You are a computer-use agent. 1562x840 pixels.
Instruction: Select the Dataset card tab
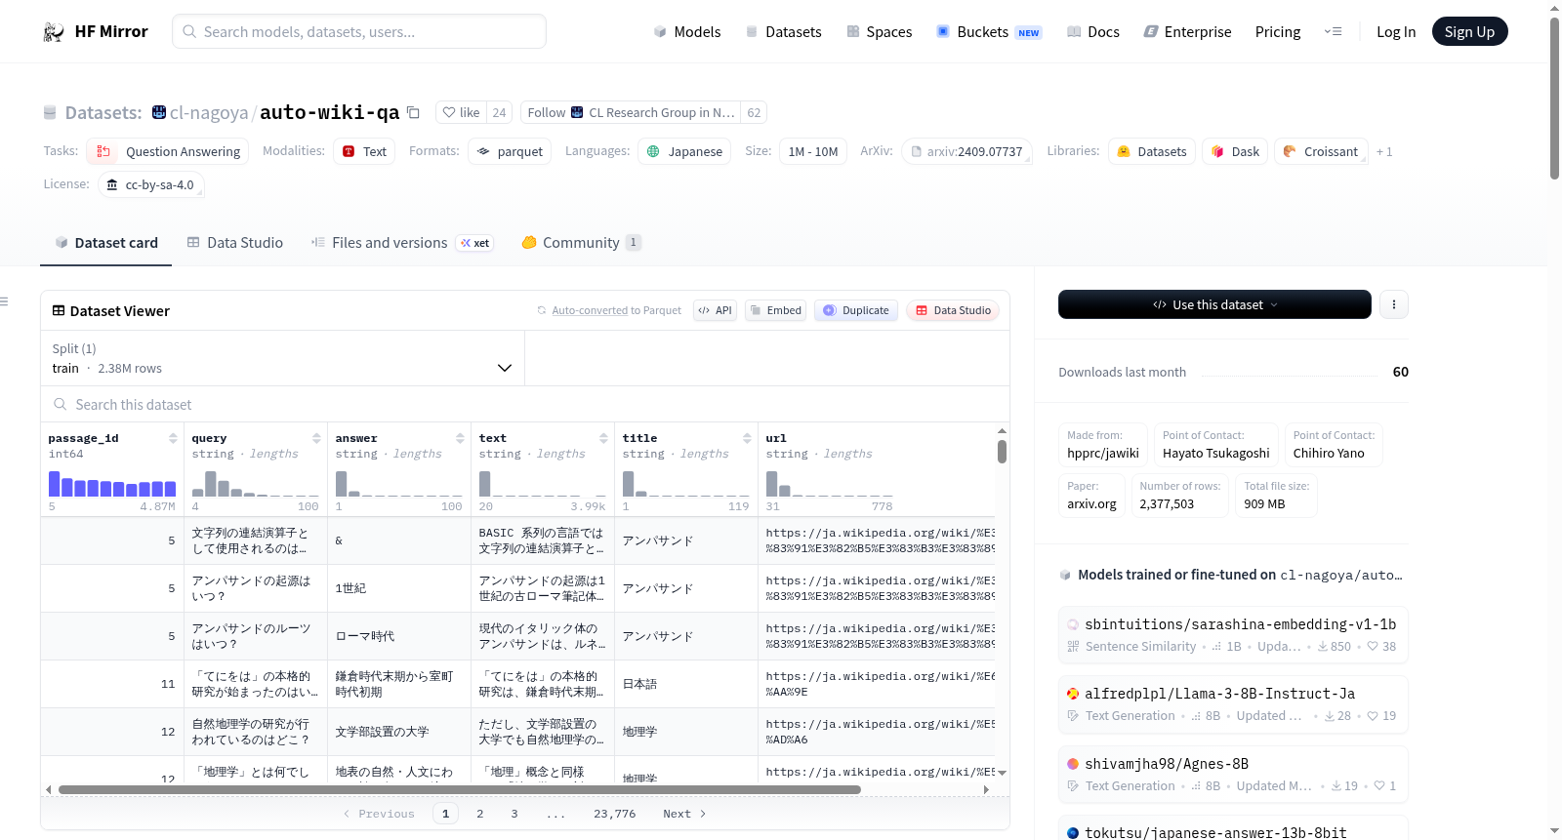(106, 242)
